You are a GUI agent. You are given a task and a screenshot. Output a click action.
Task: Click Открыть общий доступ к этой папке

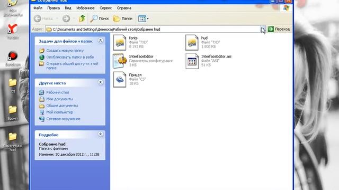pyautogui.click(x=72, y=65)
